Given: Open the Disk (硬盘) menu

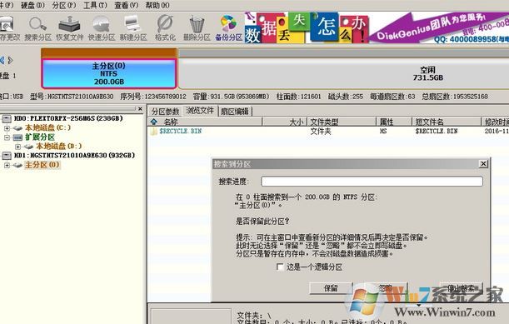Looking at the screenshot, I should (x=32, y=5).
